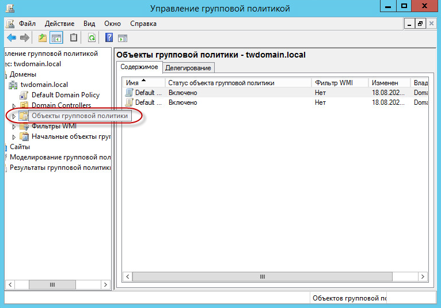Click the clipboard icon in the toolbar
The image size is (441, 308).
[73, 38]
